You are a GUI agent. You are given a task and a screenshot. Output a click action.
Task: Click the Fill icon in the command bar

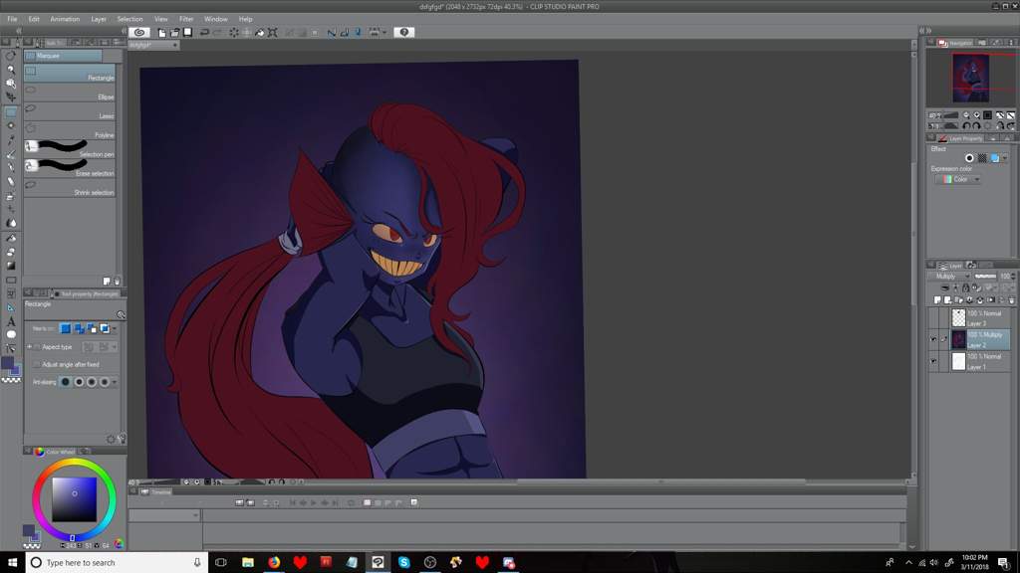pyautogui.click(x=260, y=32)
